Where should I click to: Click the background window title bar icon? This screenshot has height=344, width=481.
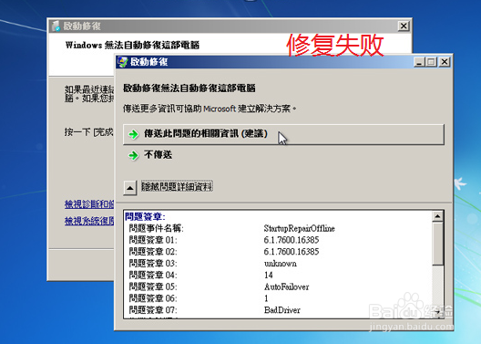[x=56, y=26]
